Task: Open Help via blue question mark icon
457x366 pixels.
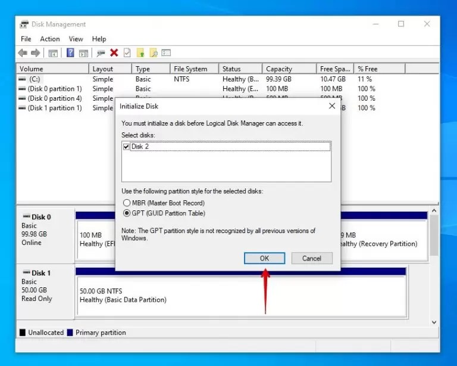Action: 70,53
